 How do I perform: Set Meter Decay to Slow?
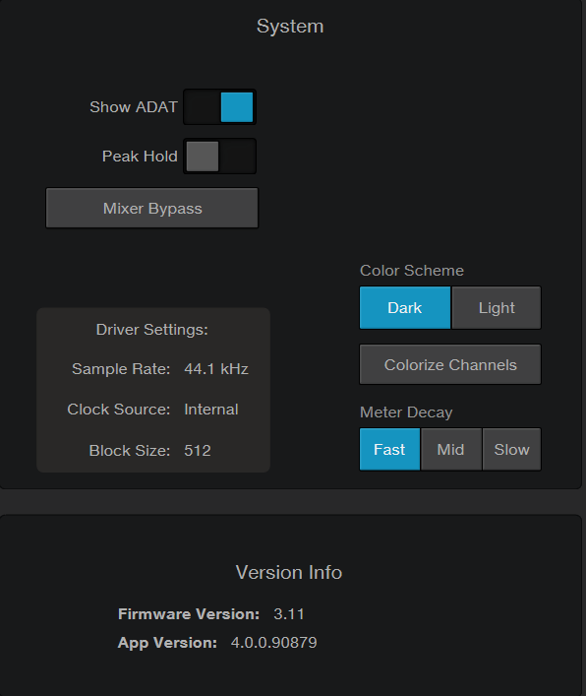tap(512, 449)
